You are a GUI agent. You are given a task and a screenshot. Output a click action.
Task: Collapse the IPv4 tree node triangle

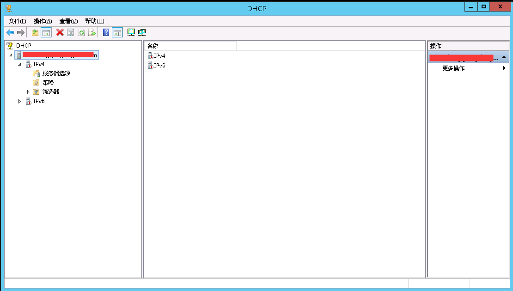19,64
